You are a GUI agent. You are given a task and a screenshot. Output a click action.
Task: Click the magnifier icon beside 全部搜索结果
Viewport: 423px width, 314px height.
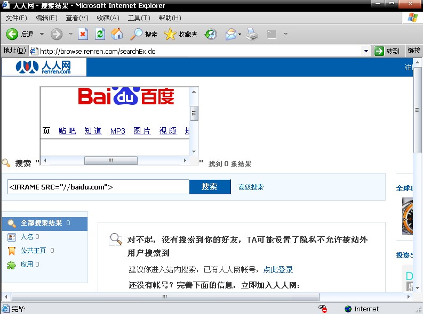coord(12,223)
